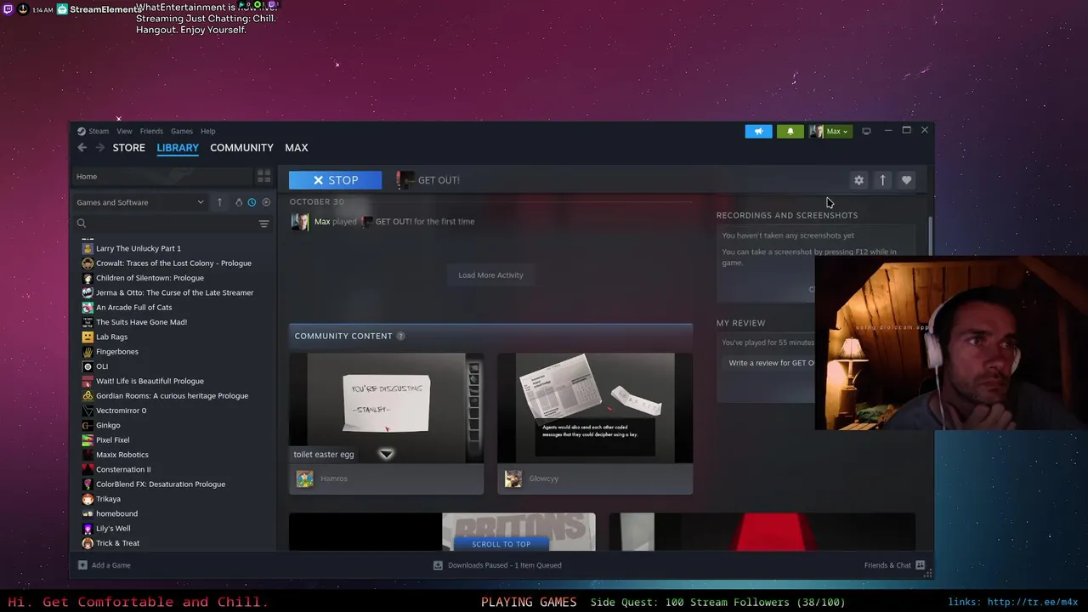Screen dimensions: 1088x612
Task: Open Steam announcements megaphone button
Action: tap(758, 131)
